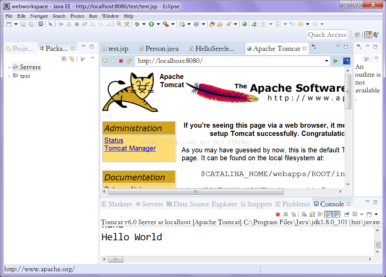Click the yellow Back navigation arrow in toolbar
386x277 pixels.
pos(301,24)
